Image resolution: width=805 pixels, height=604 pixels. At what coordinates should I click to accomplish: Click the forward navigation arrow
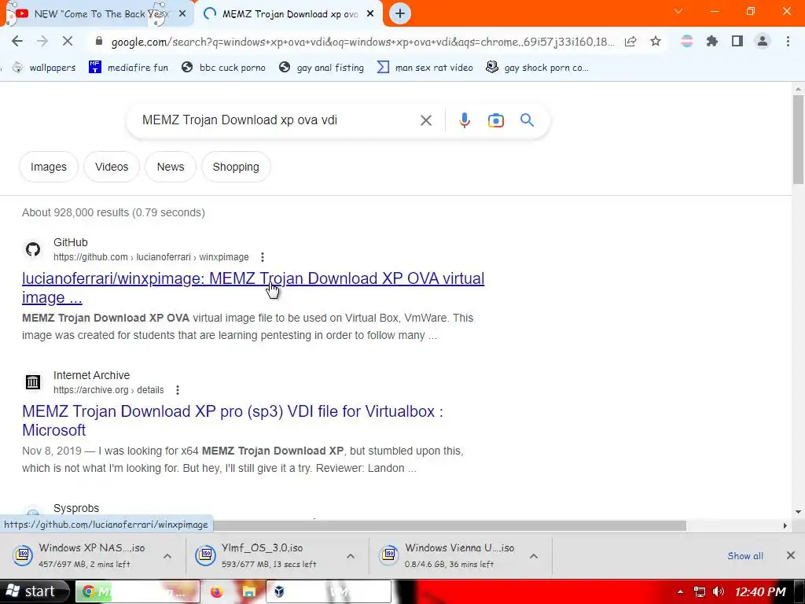coord(42,41)
